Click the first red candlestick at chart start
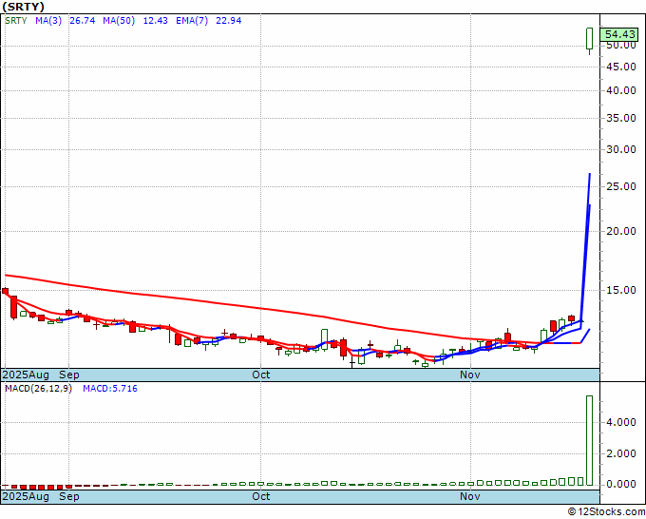Image resolution: width=646 pixels, height=519 pixels. (x=5, y=292)
